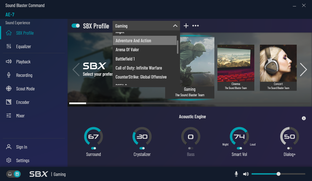Toggle the Dialog+ switch

(x=289, y=148)
